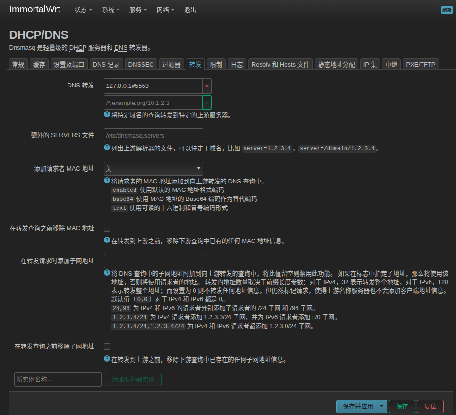Click the 新实例名称 input field

pyautogui.click(x=58, y=380)
